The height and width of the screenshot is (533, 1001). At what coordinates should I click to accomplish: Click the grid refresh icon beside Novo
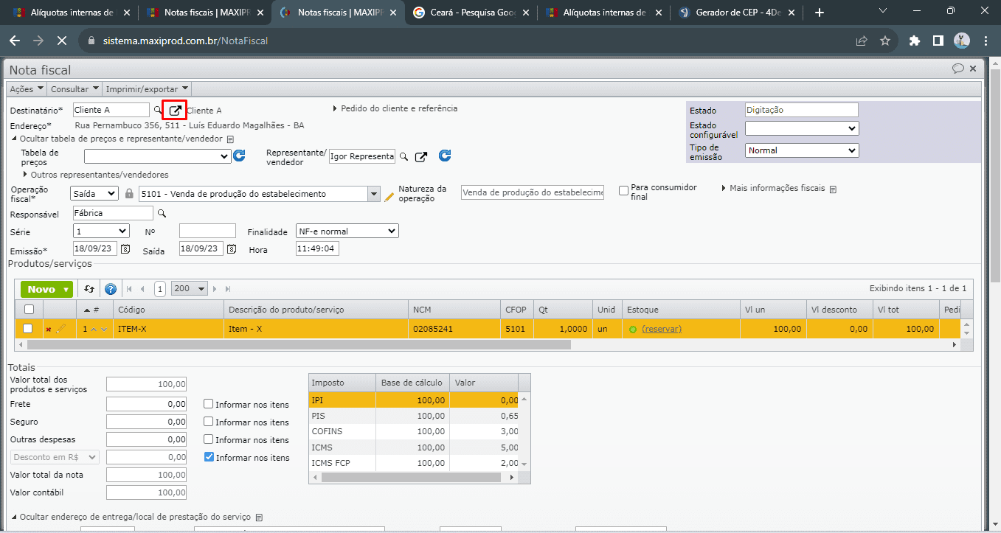[89, 289]
